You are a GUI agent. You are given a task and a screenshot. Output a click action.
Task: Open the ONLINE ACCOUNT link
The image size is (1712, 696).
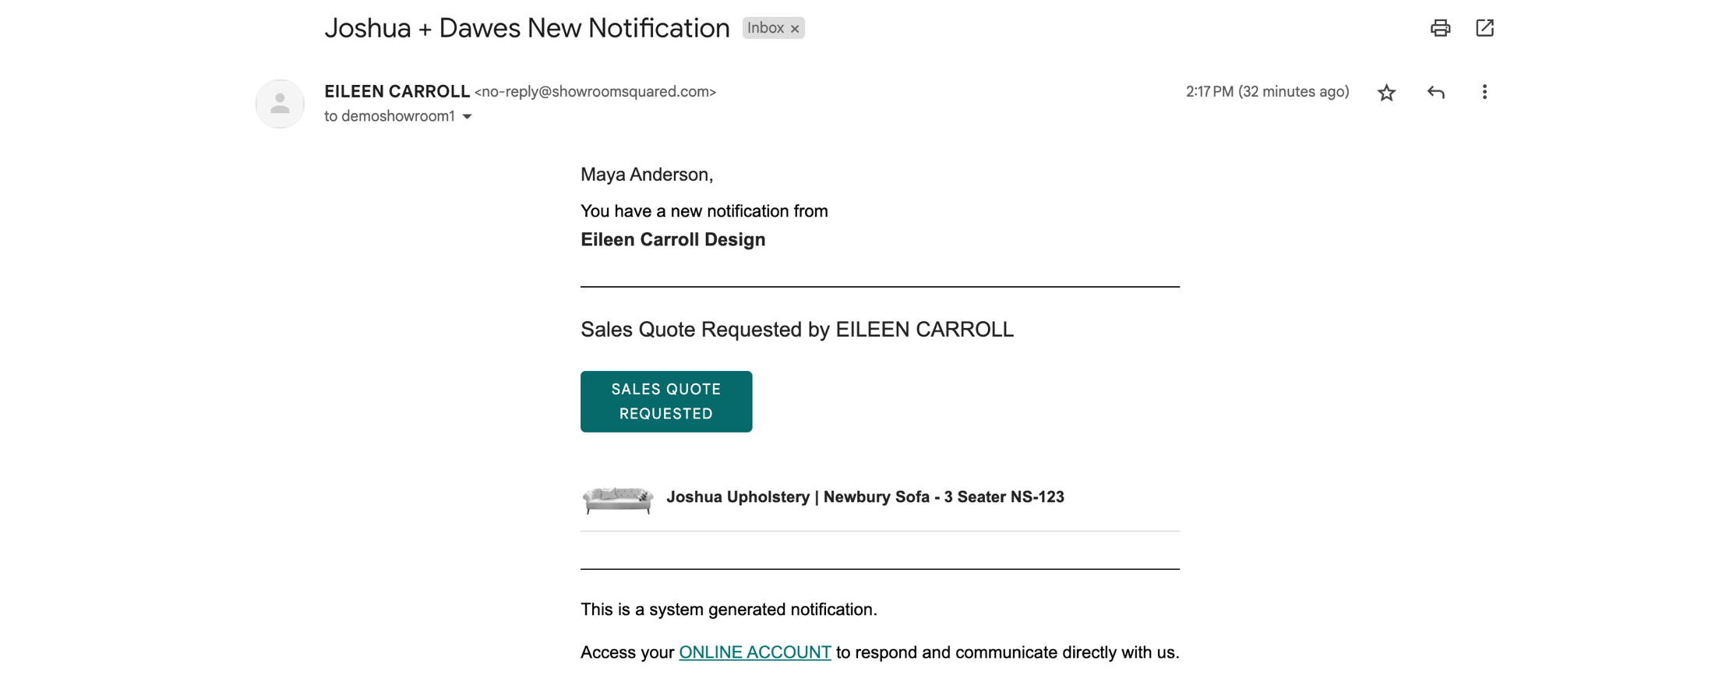pyautogui.click(x=754, y=652)
